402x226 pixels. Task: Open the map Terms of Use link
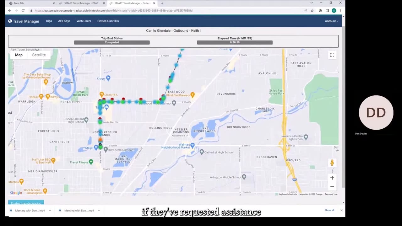tap(331, 194)
